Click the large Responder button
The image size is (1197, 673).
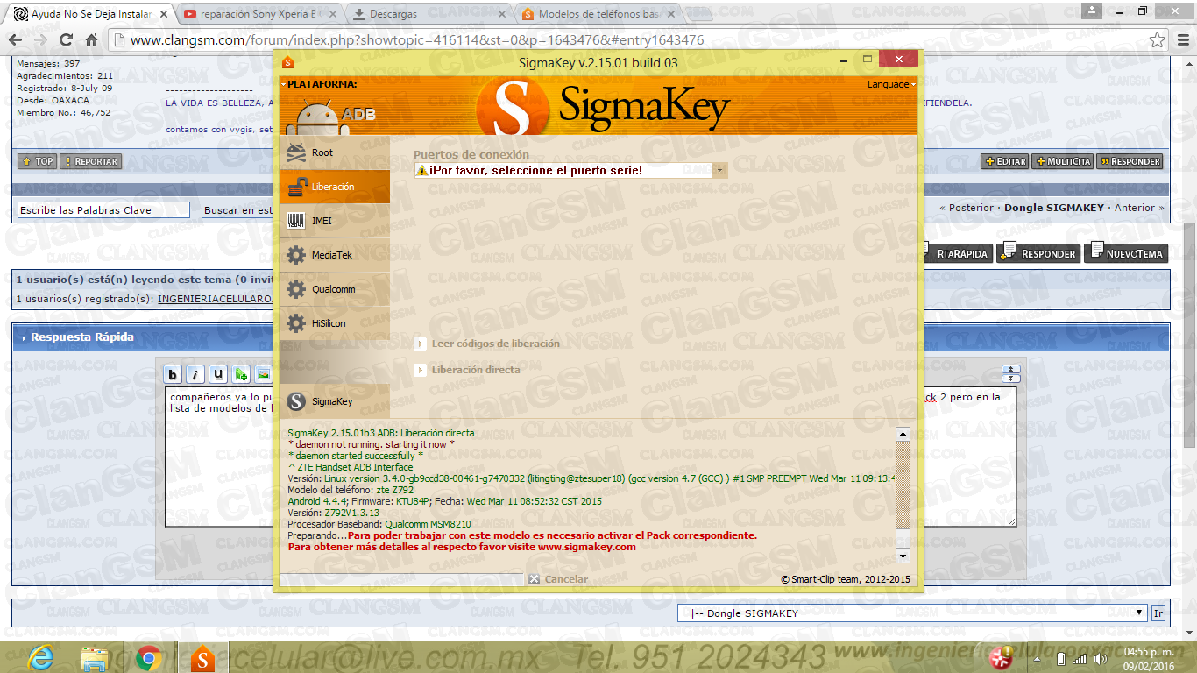coord(1038,253)
